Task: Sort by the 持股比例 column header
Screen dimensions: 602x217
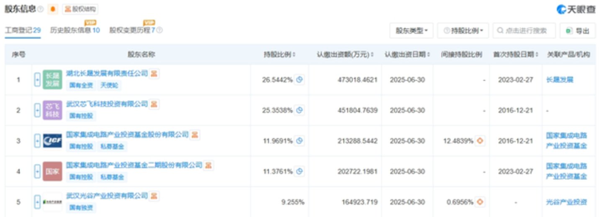Action: tap(279, 54)
